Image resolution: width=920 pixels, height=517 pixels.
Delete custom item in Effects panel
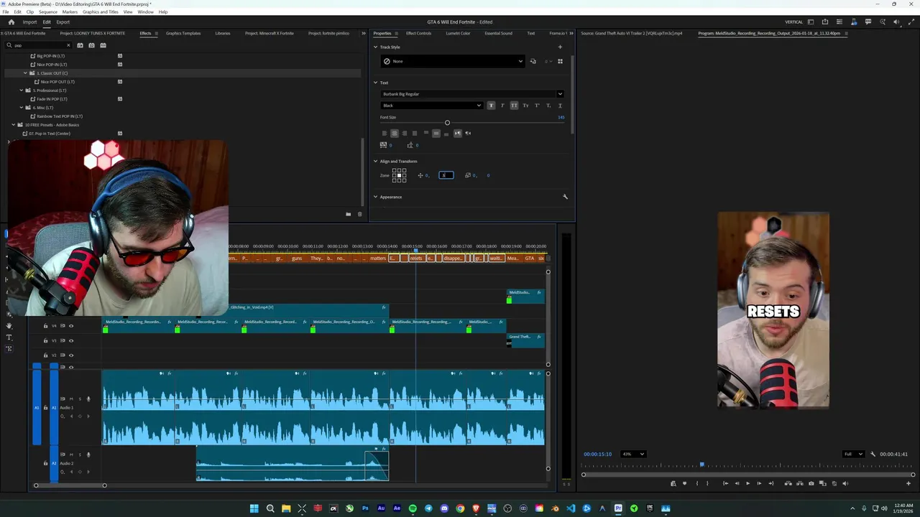(x=360, y=214)
